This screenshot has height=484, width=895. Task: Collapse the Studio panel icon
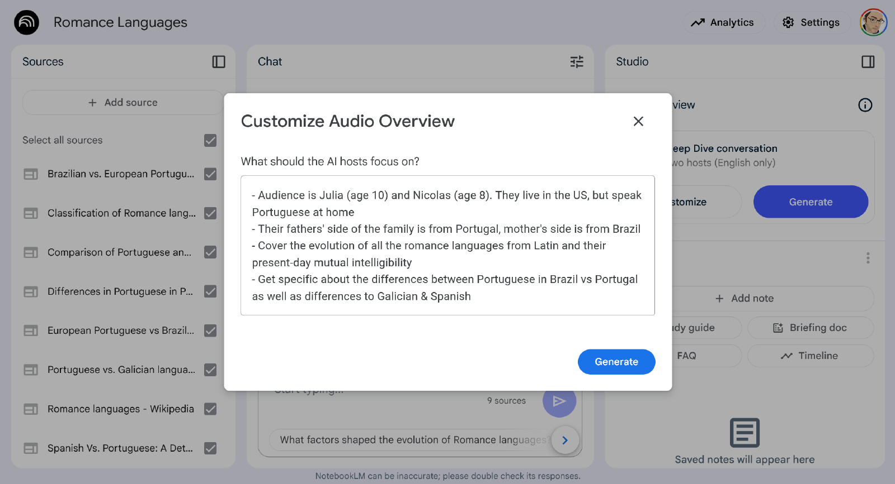[x=868, y=62]
